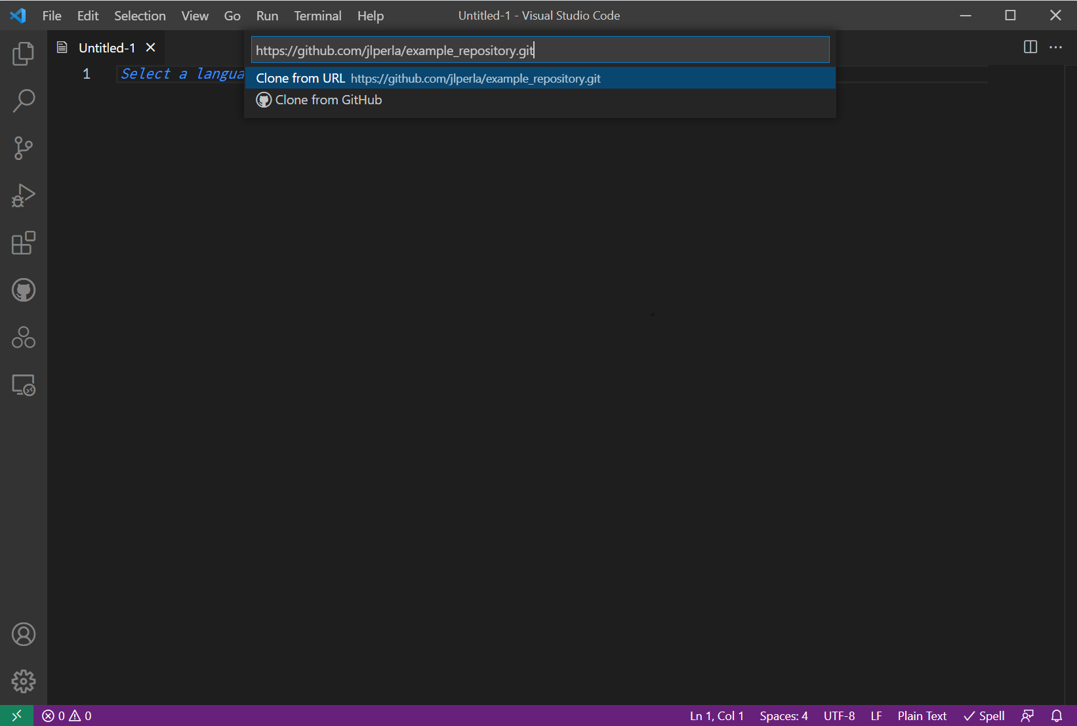Open the Extensions view
1077x726 pixels.
(24, 243)
